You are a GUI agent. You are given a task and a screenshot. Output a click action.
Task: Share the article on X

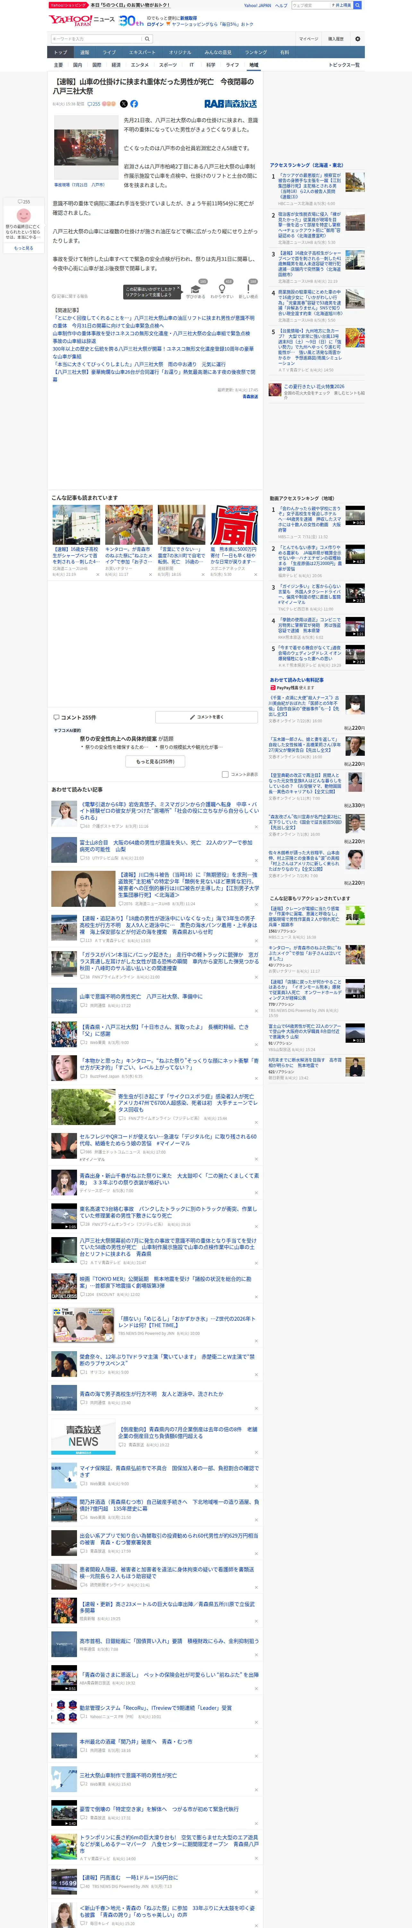124,104
